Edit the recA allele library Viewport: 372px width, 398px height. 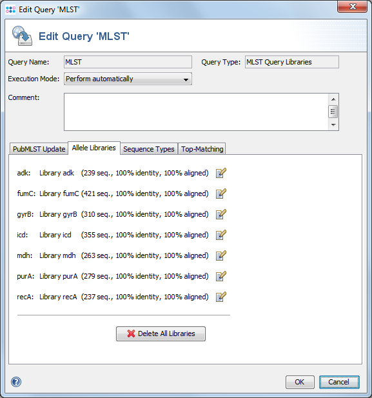pyautogui.click(x=220, y=297)
